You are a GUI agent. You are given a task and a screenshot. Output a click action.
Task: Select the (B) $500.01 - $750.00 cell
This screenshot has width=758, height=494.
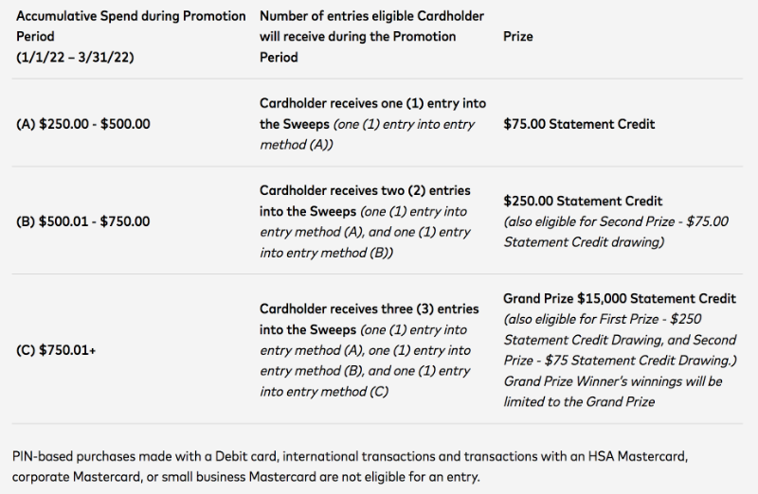[x=83, y=221]
